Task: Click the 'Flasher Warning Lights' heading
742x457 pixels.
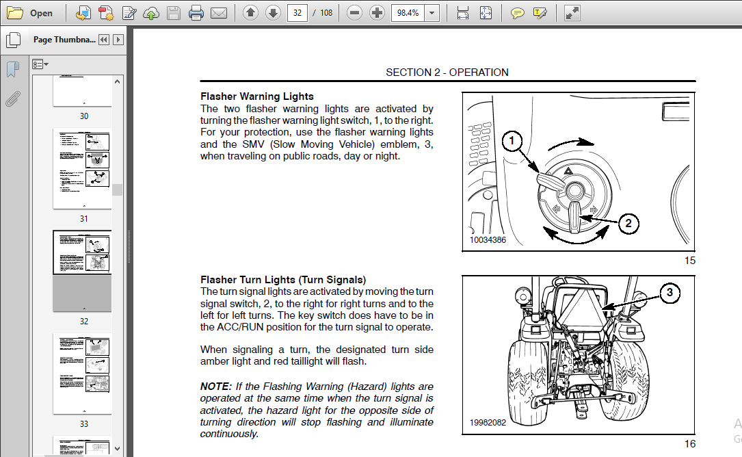Action: 257,96
